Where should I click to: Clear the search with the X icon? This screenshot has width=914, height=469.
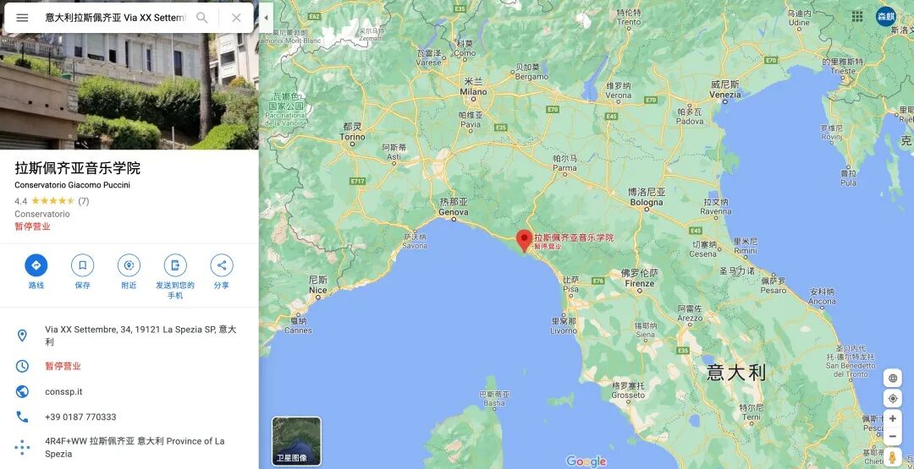click(236, 18)
